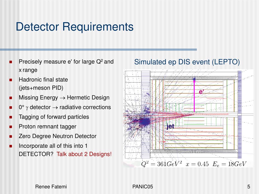The image size is (259, 194).
Task: Click the red 'Talk about 2 Designs!' text
Action: pos(84,154)
